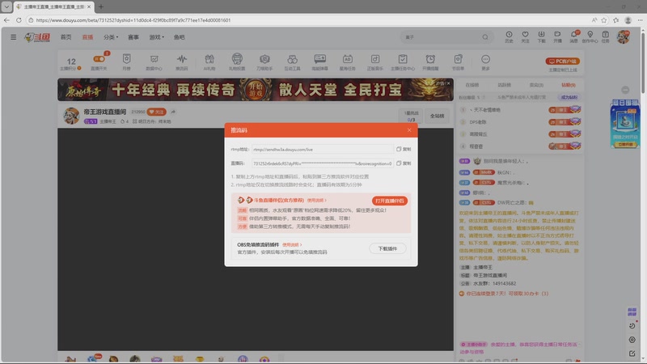Switch to 活跃榜 tab
This screenshot has width=647, height=364.
pyautogui.click(x=504, y=85)
